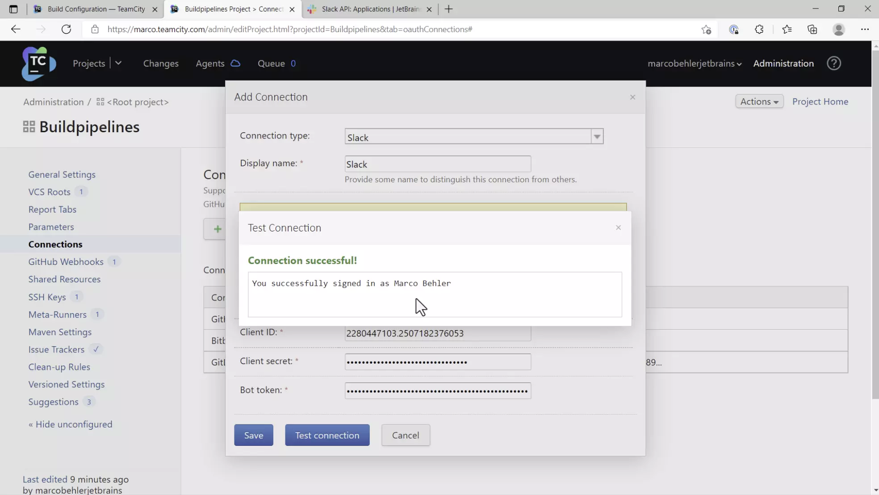The width and height of the screenshot is (879, 495).
Task: Click the browser profile avatar icon
Action: coord(839,29)
